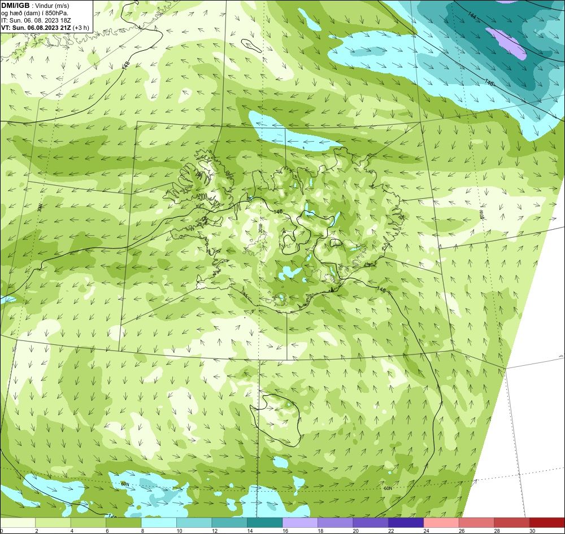Click the 'og hæð (dam) í 850hPa.' line
The height and width of the screenshot is (534, 565).
pos(34,13)
